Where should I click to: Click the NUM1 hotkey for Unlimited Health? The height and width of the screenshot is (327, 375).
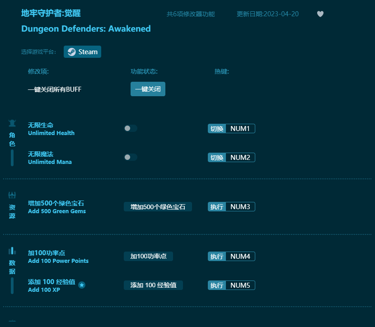(x=239, y=128)
